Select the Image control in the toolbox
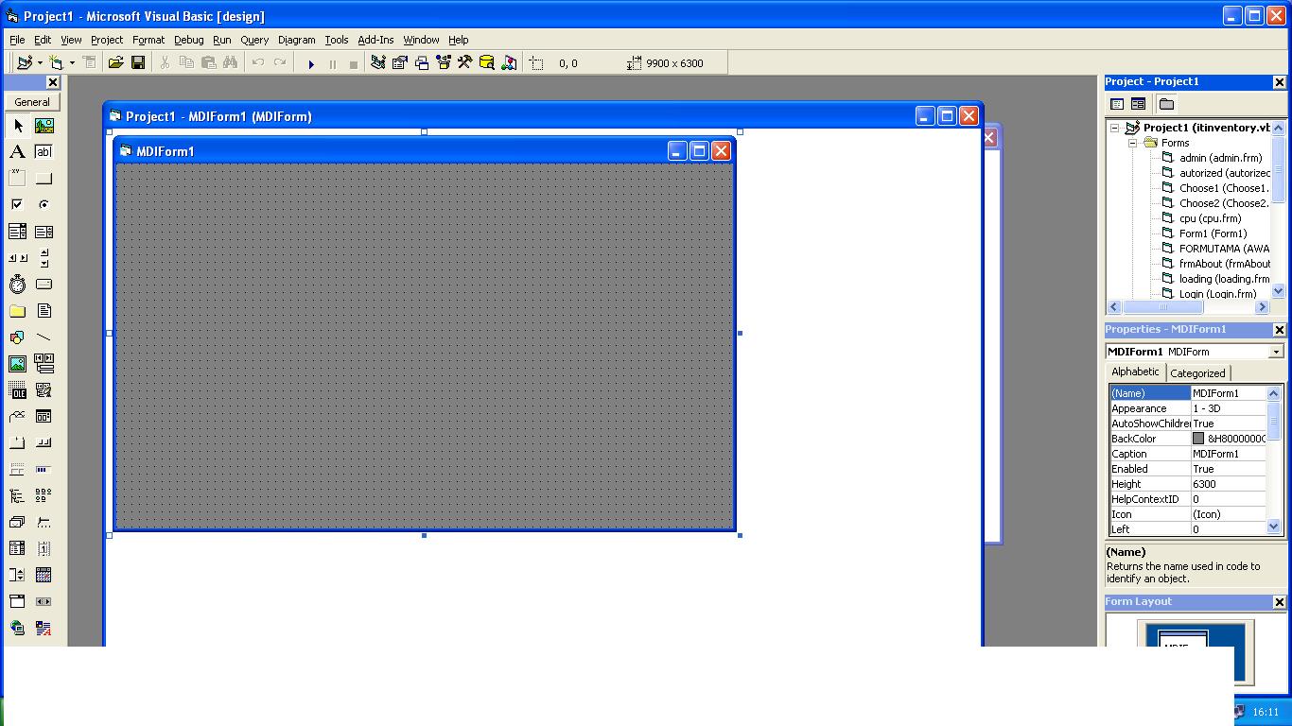1292x726 pixels. pos(17,364)
